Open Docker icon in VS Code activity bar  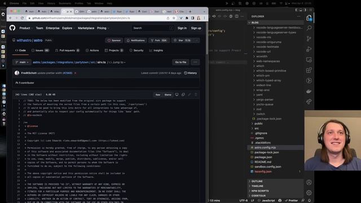309,91
